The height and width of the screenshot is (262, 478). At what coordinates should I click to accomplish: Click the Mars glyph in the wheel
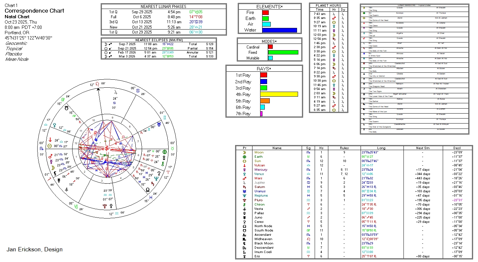click(50, 156)
